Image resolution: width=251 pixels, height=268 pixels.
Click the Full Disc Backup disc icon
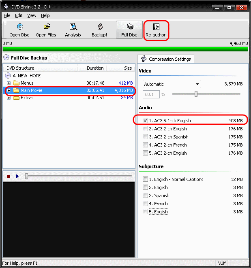pyautogui.click(x=6, y=57)
